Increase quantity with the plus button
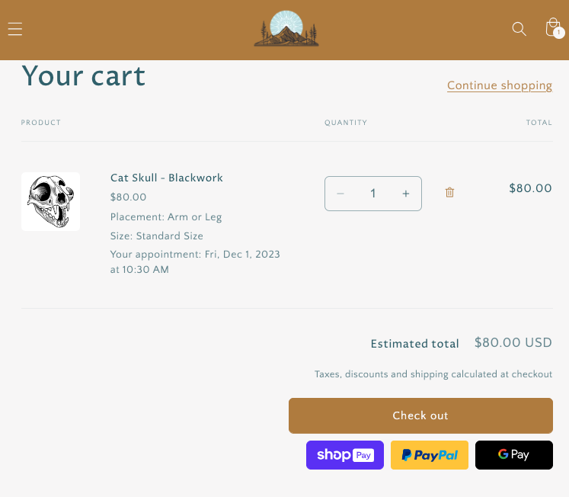 [406, 194]
